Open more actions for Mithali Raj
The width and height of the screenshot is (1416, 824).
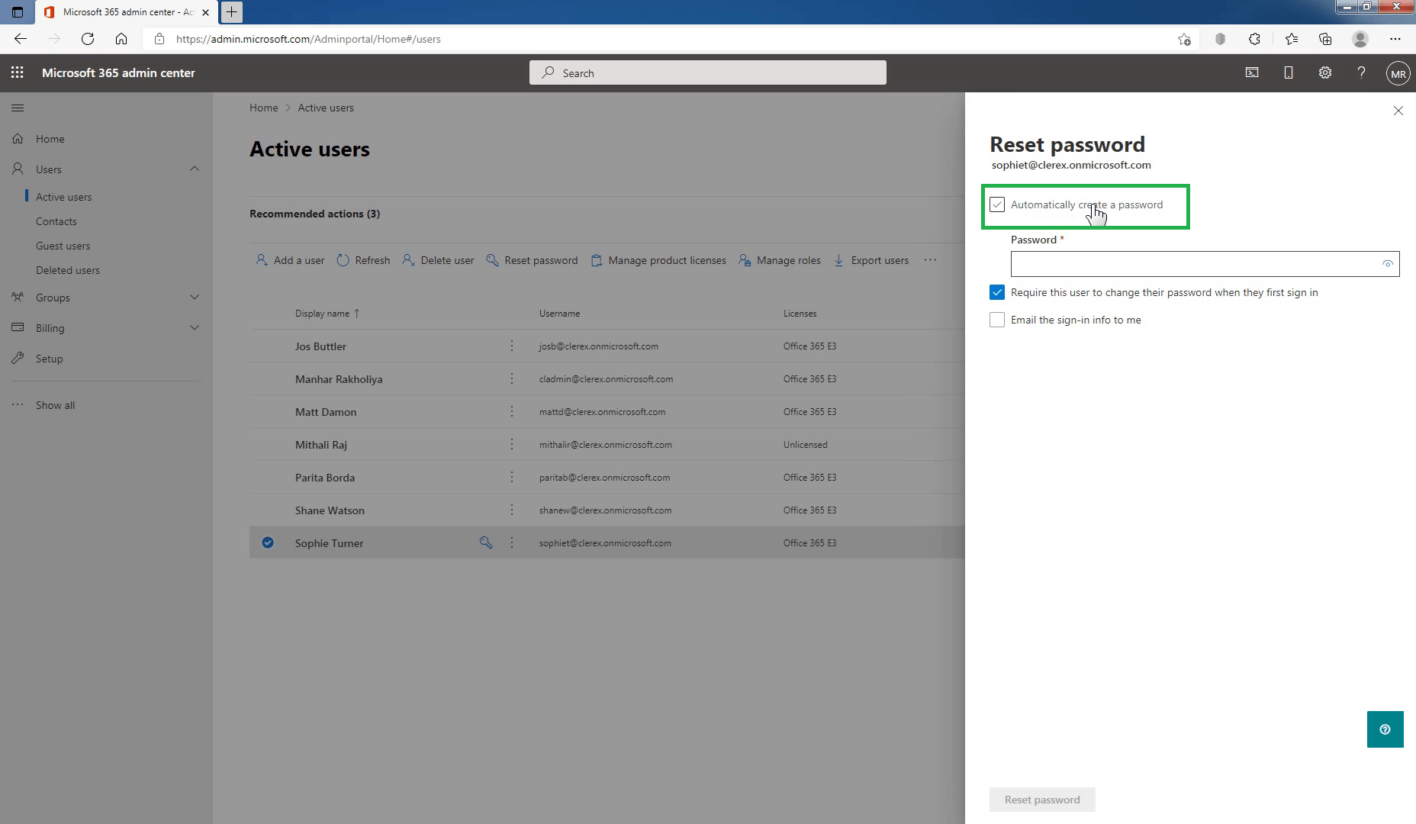coord(512,444)
